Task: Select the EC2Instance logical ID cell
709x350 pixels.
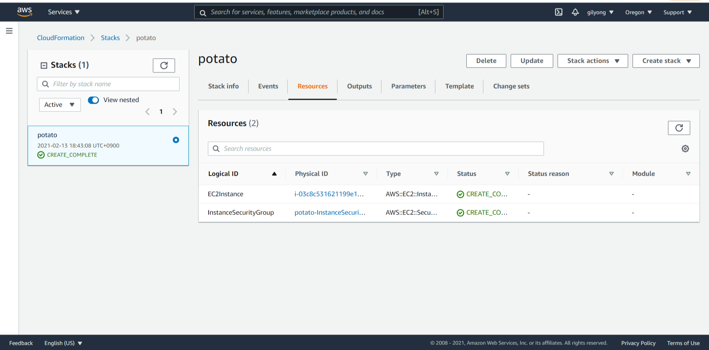Action: [225, 194]
